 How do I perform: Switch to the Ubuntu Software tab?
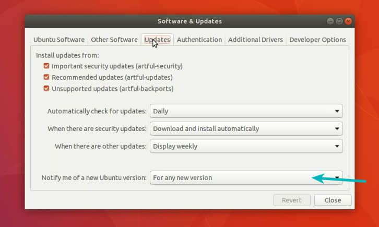pyautogui.click(x=58, y=40)
